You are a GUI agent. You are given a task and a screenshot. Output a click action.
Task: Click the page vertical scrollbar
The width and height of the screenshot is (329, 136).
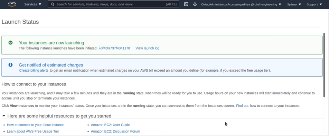[x=324, y=65]
